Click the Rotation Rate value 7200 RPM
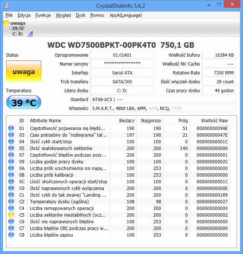Image resolution: width=243 pixels, height=254 pixels. click(x=219, y=73)
